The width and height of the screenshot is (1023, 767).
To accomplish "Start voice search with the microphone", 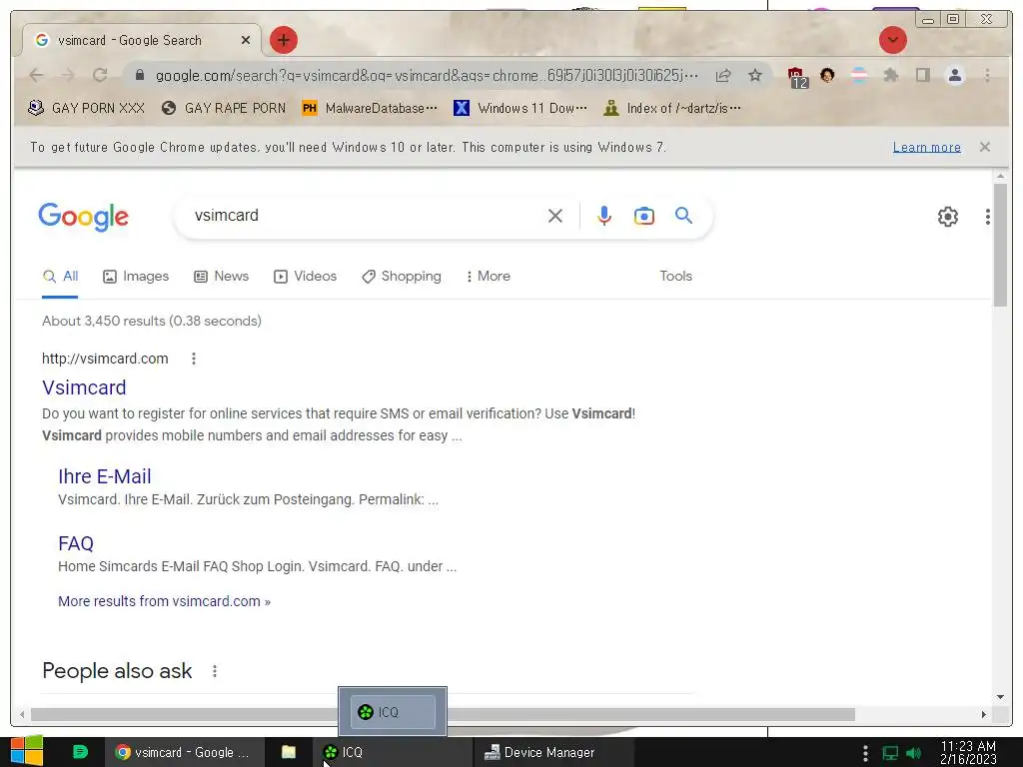I will 604,216.
